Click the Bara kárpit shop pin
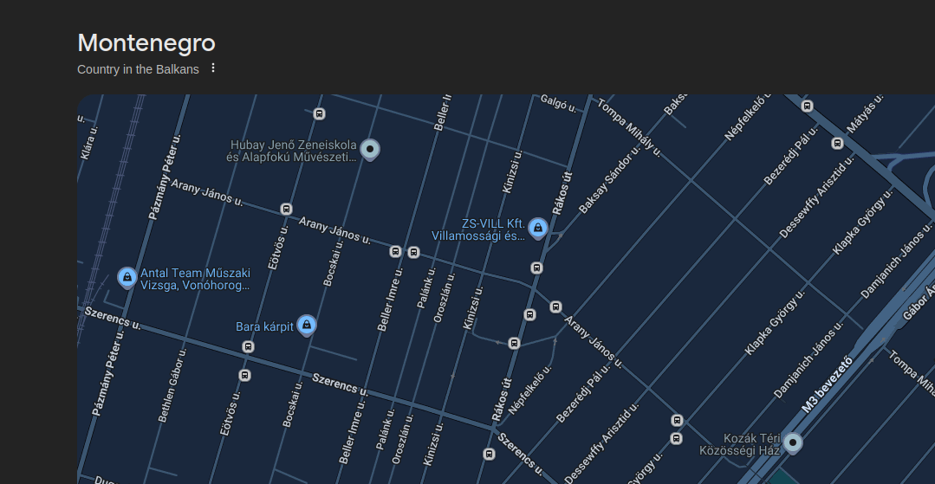Screen dimensions: 935x484 click(x=307, y=325)
